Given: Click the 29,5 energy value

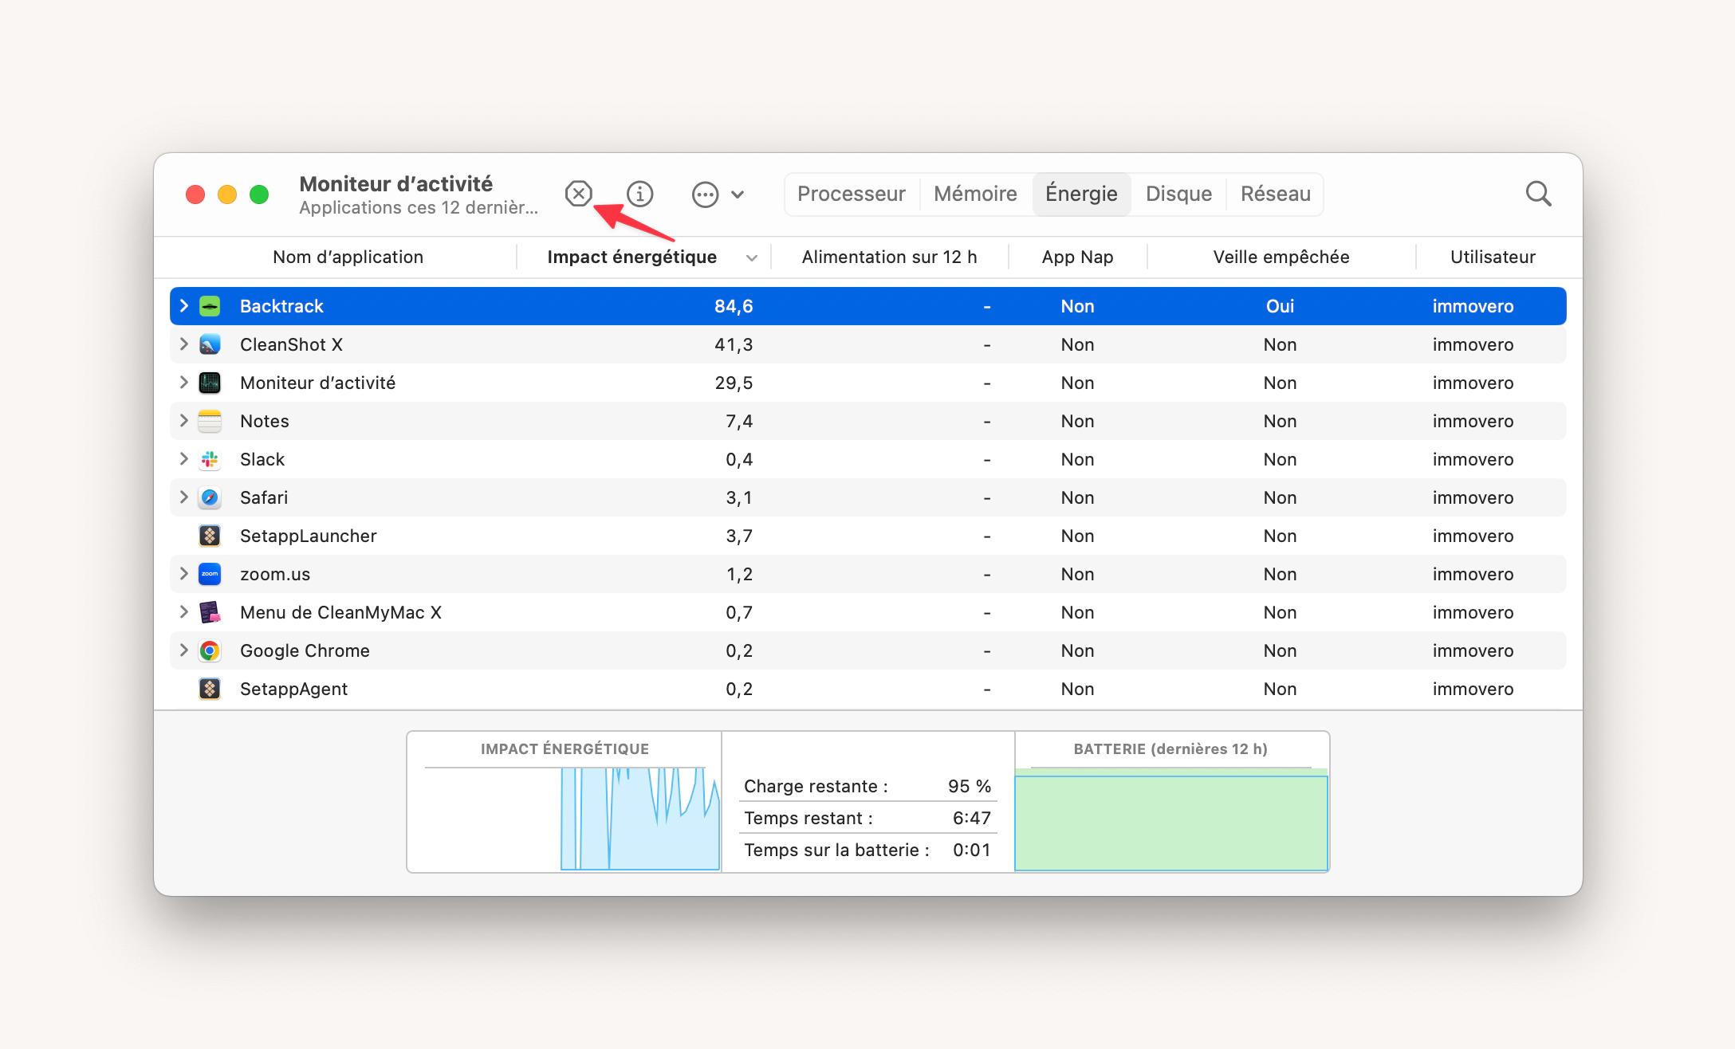Looking at the screenshot, I should (x=734, y=383).
